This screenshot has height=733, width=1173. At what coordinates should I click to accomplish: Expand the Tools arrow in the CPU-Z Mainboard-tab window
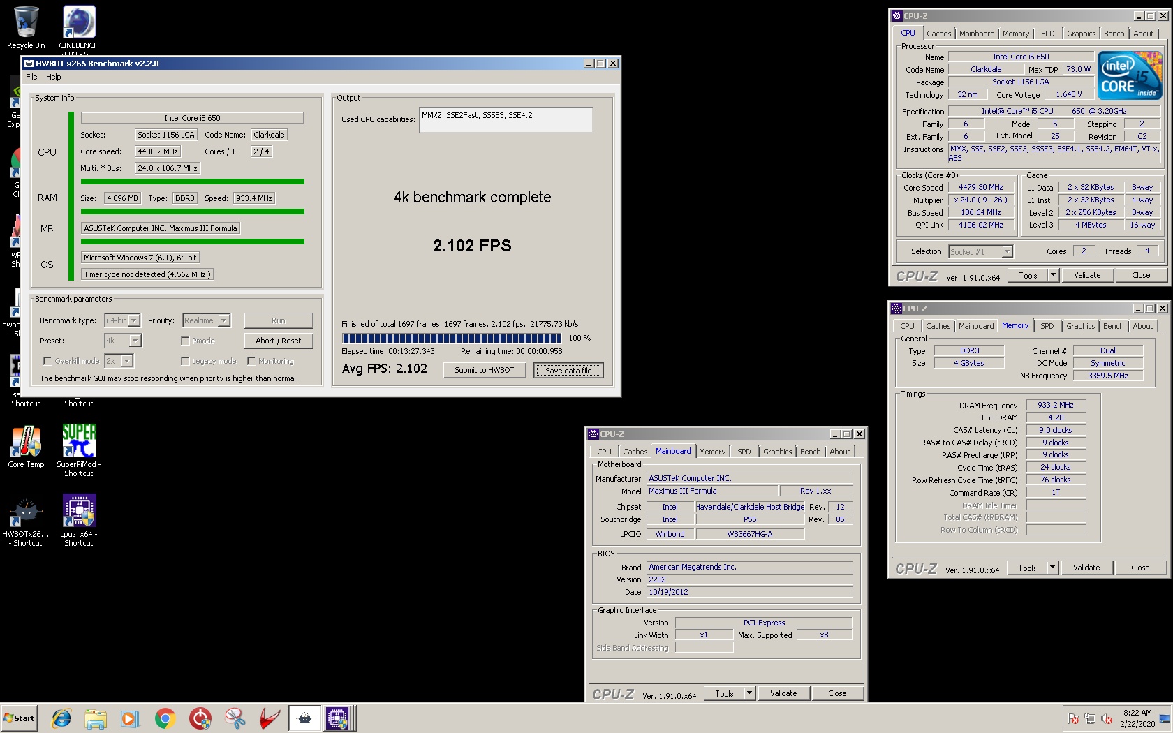pyautogui.click(x=749, y=694)
